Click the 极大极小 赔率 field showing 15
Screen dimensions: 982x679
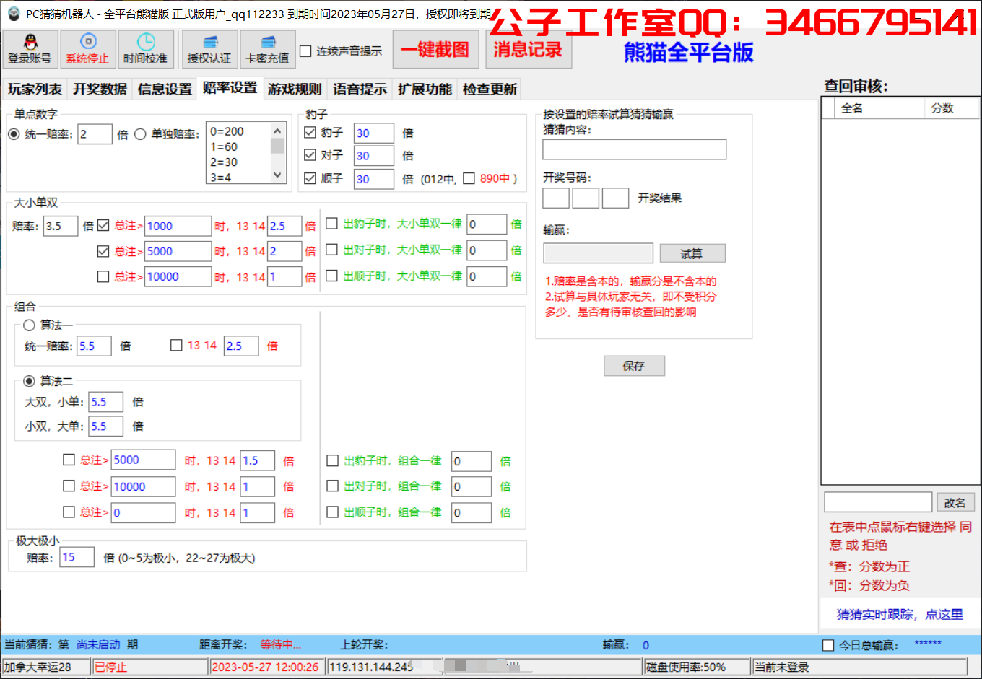pyautogui.click(x=77, y=557)
